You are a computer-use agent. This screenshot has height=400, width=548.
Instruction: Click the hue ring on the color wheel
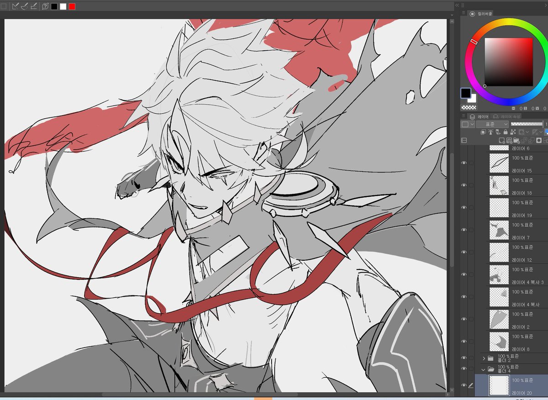(508, 21)
